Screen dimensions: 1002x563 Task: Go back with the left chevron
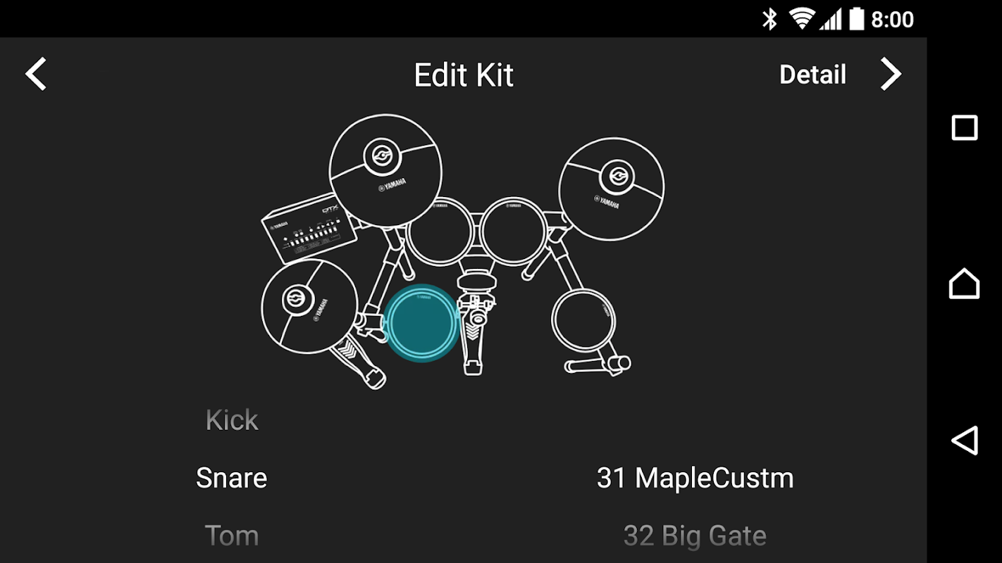[x=36, y=74]
